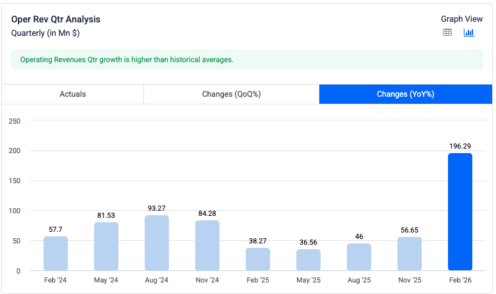496x294 pixels.
Task: Click the Graph View label
Action: pos(462,19)
